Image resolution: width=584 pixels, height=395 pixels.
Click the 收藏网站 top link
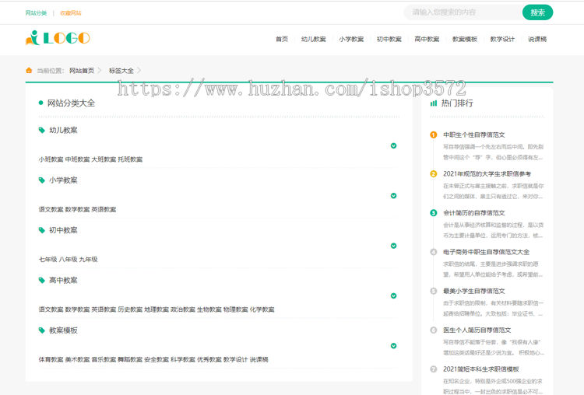click(x=71, y=13)
